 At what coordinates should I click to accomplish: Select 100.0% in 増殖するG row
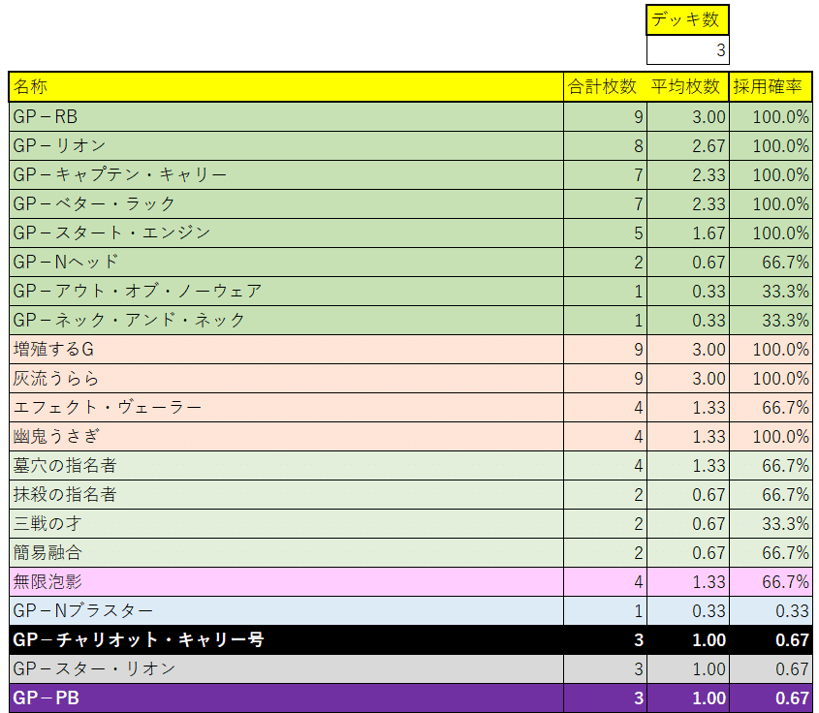pyautogui.click(x=771, y=349)
